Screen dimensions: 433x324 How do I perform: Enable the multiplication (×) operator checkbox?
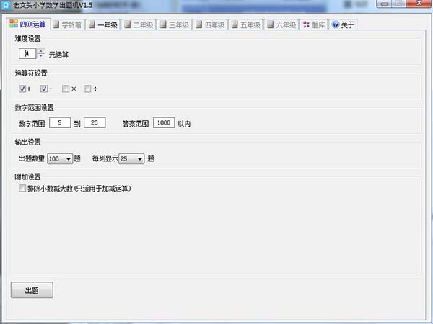(x=66, y=89)
